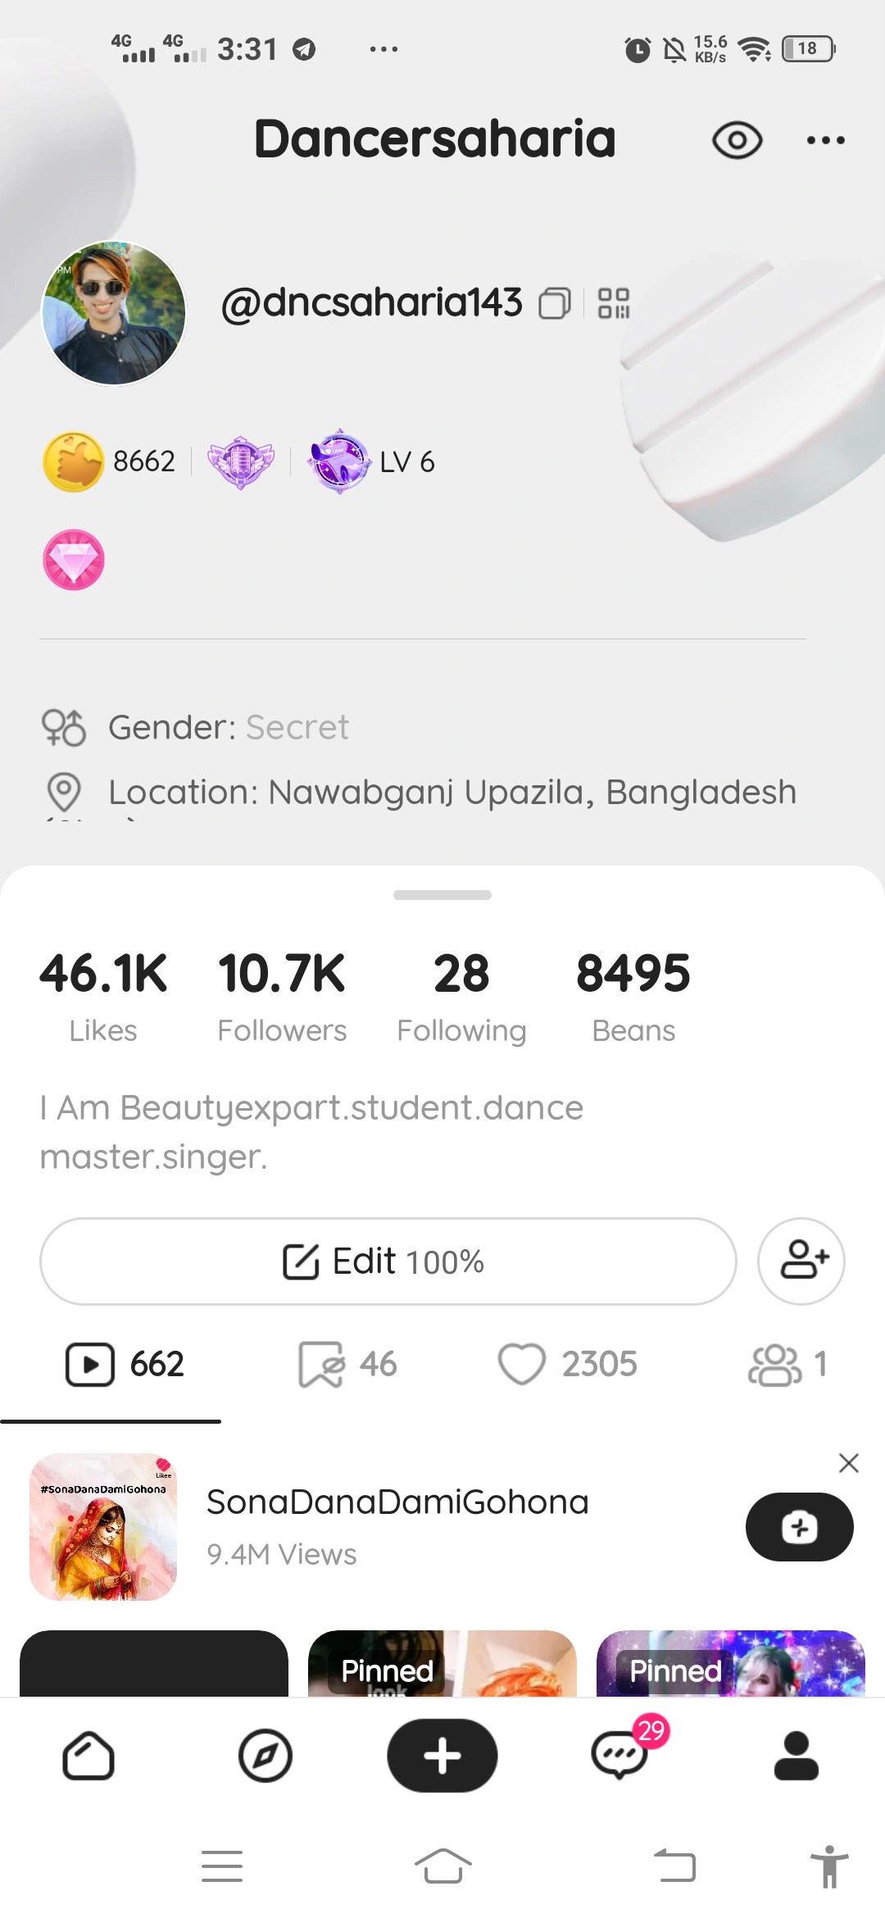Image resolution: width=885 pixels, height=1918 pixels.
Task: Open the Discover compass icon
Action: [x=265, y=1756]
